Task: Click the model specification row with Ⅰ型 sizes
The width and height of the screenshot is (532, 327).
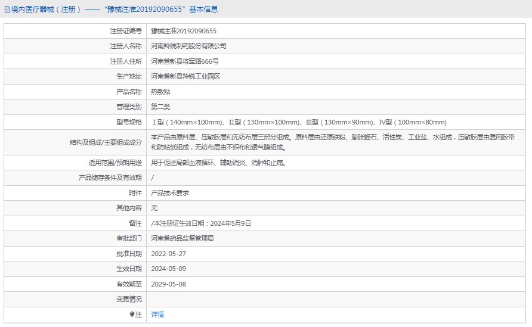Action: pos(298,122)
